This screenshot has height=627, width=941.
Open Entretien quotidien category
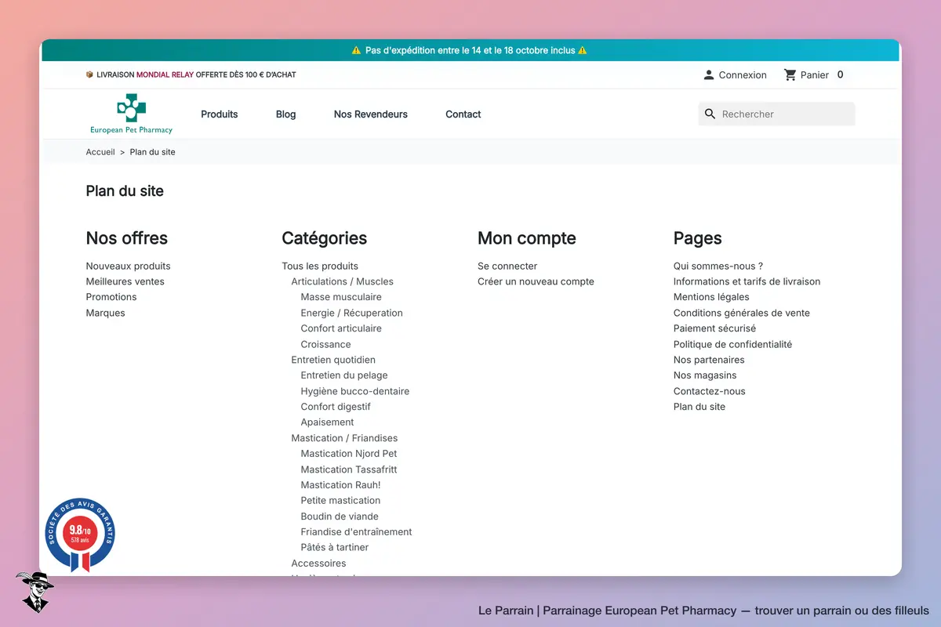coord(333,360)
